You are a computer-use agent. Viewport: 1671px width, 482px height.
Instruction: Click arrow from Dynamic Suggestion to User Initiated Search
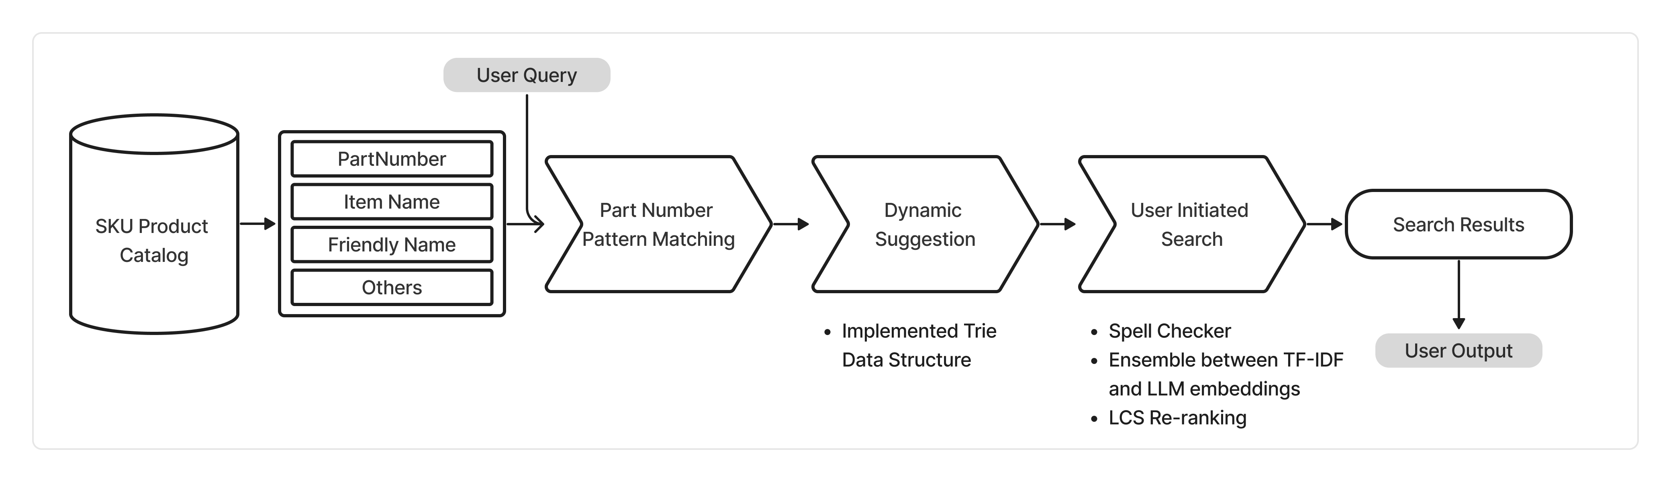(x=1057, y=225)
